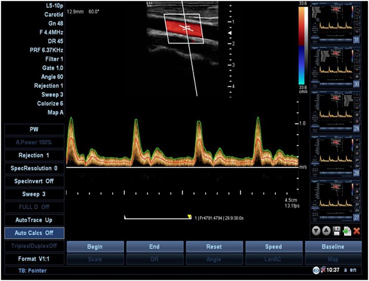
Task: Click the 12.9mm depth readout
Action: [76, 12]
